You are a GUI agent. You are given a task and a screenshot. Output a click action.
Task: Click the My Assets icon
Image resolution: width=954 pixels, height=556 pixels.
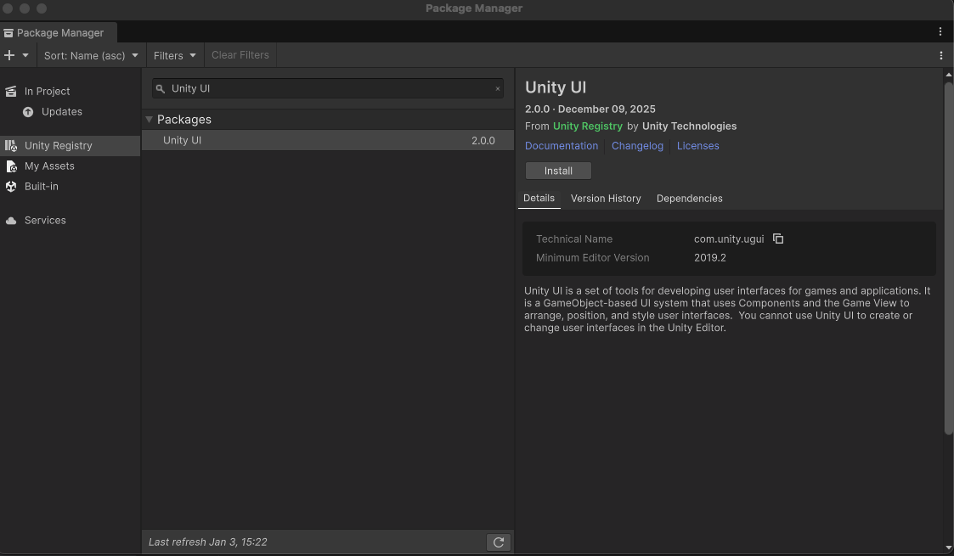11,166
